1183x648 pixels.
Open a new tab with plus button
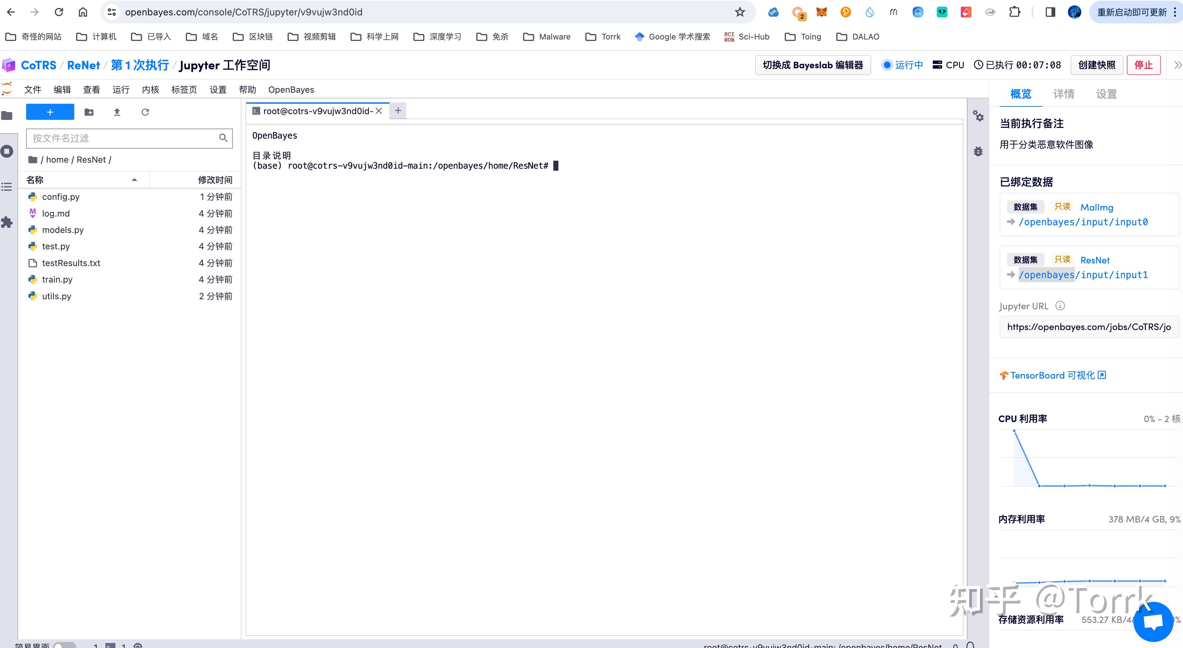coord(398,111)
